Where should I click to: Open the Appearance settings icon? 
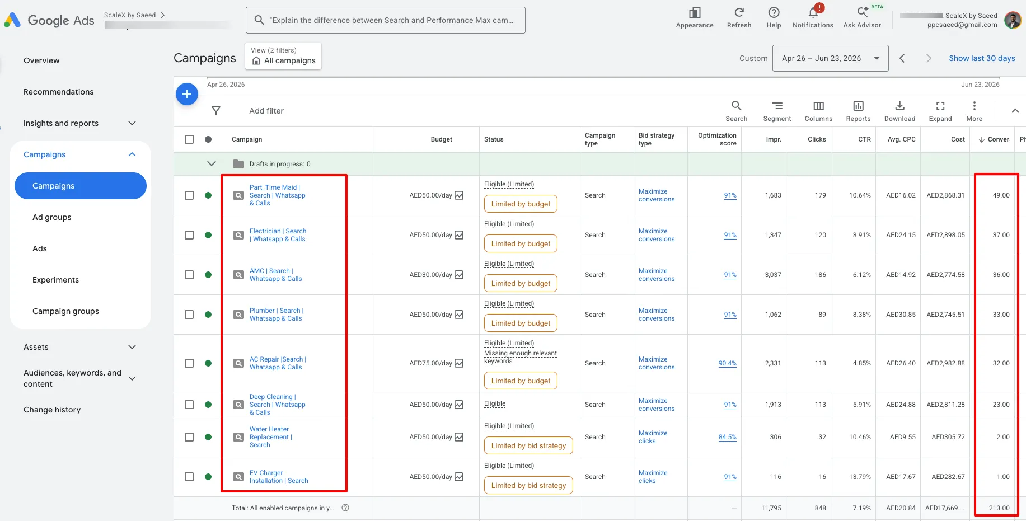point(695,12)
